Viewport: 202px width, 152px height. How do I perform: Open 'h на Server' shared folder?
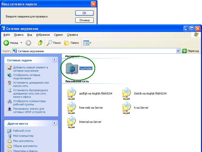(x=127, y=108)
